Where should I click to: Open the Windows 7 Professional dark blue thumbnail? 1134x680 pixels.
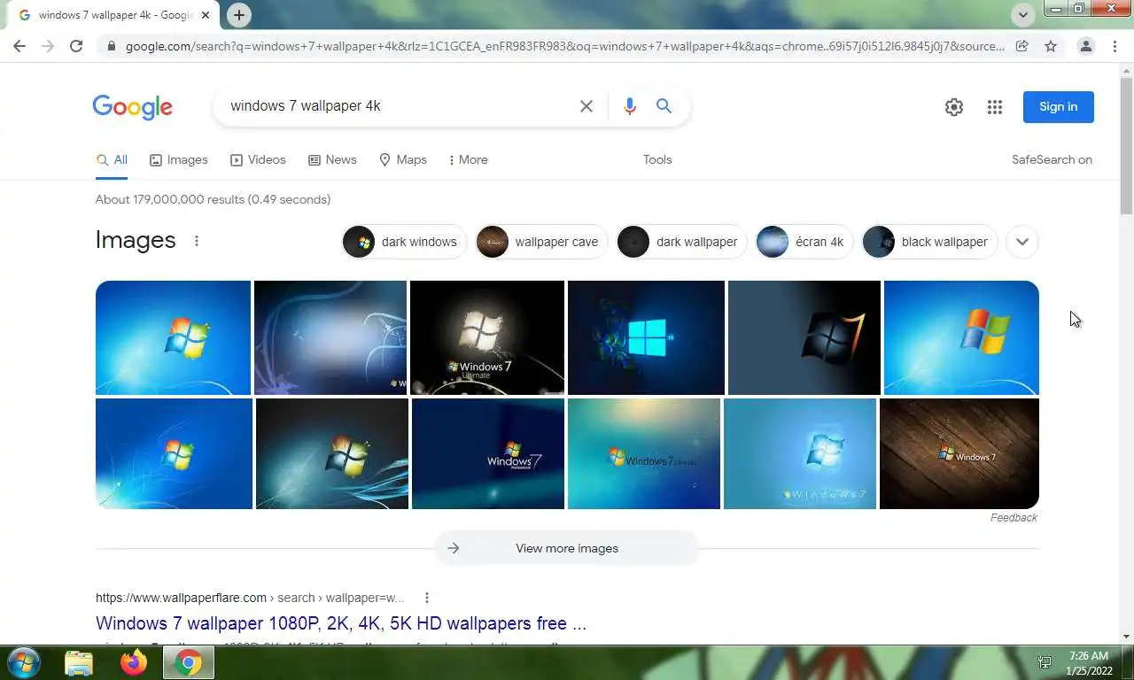(x=488, y=453)
